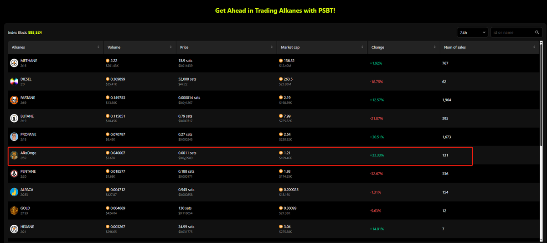This screenshot has width=547, height=243.
Task: Click bitcoin icon in HEXANE market cap
Action: 281,227
